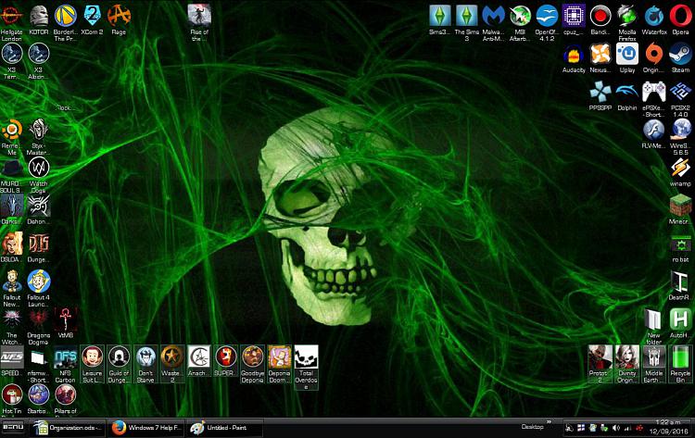Open the Dragons Dogma icon
Screen dimensions: 695x438
point(39,326)
